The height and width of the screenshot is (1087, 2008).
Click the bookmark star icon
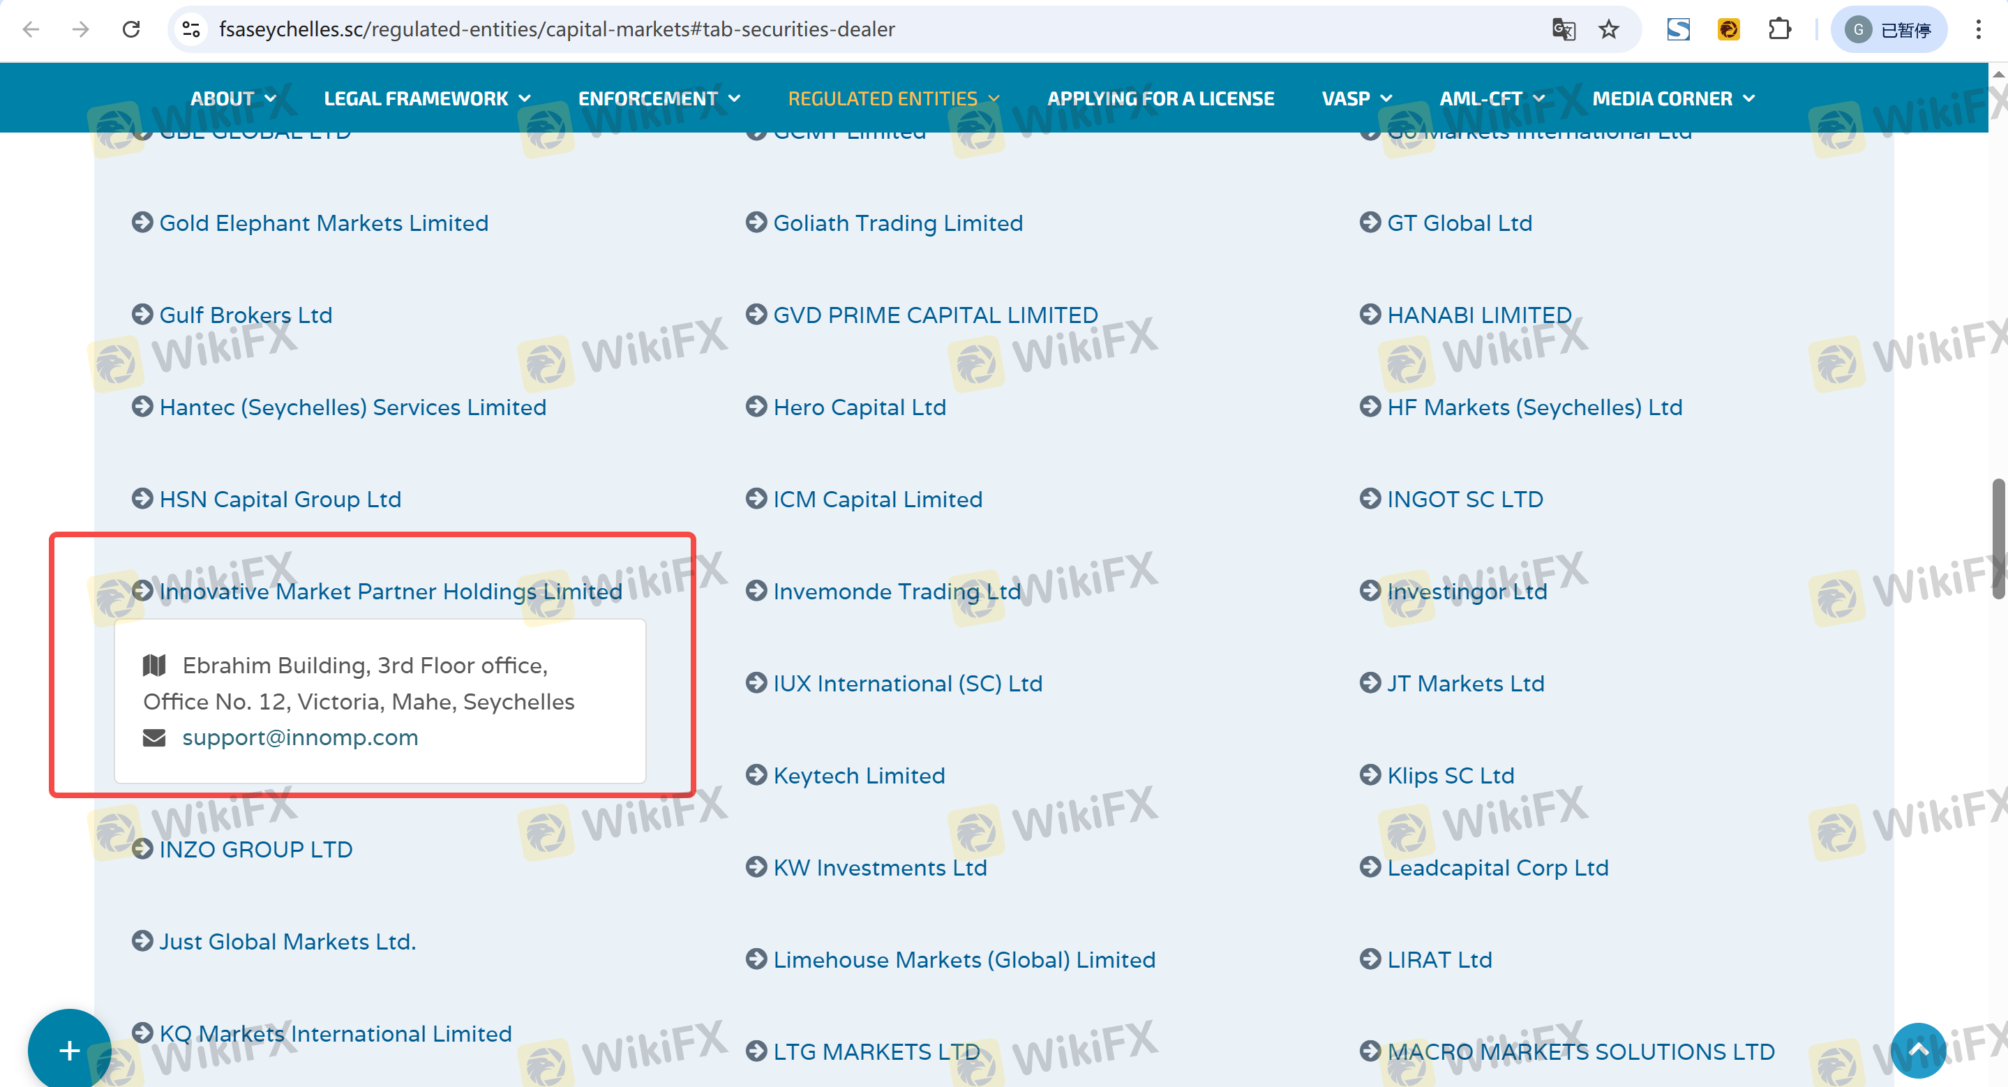coord(1608,29)
